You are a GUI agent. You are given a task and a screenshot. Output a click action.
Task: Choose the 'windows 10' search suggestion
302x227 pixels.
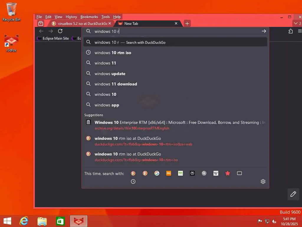pyautogui.click(x=175, y=94)
